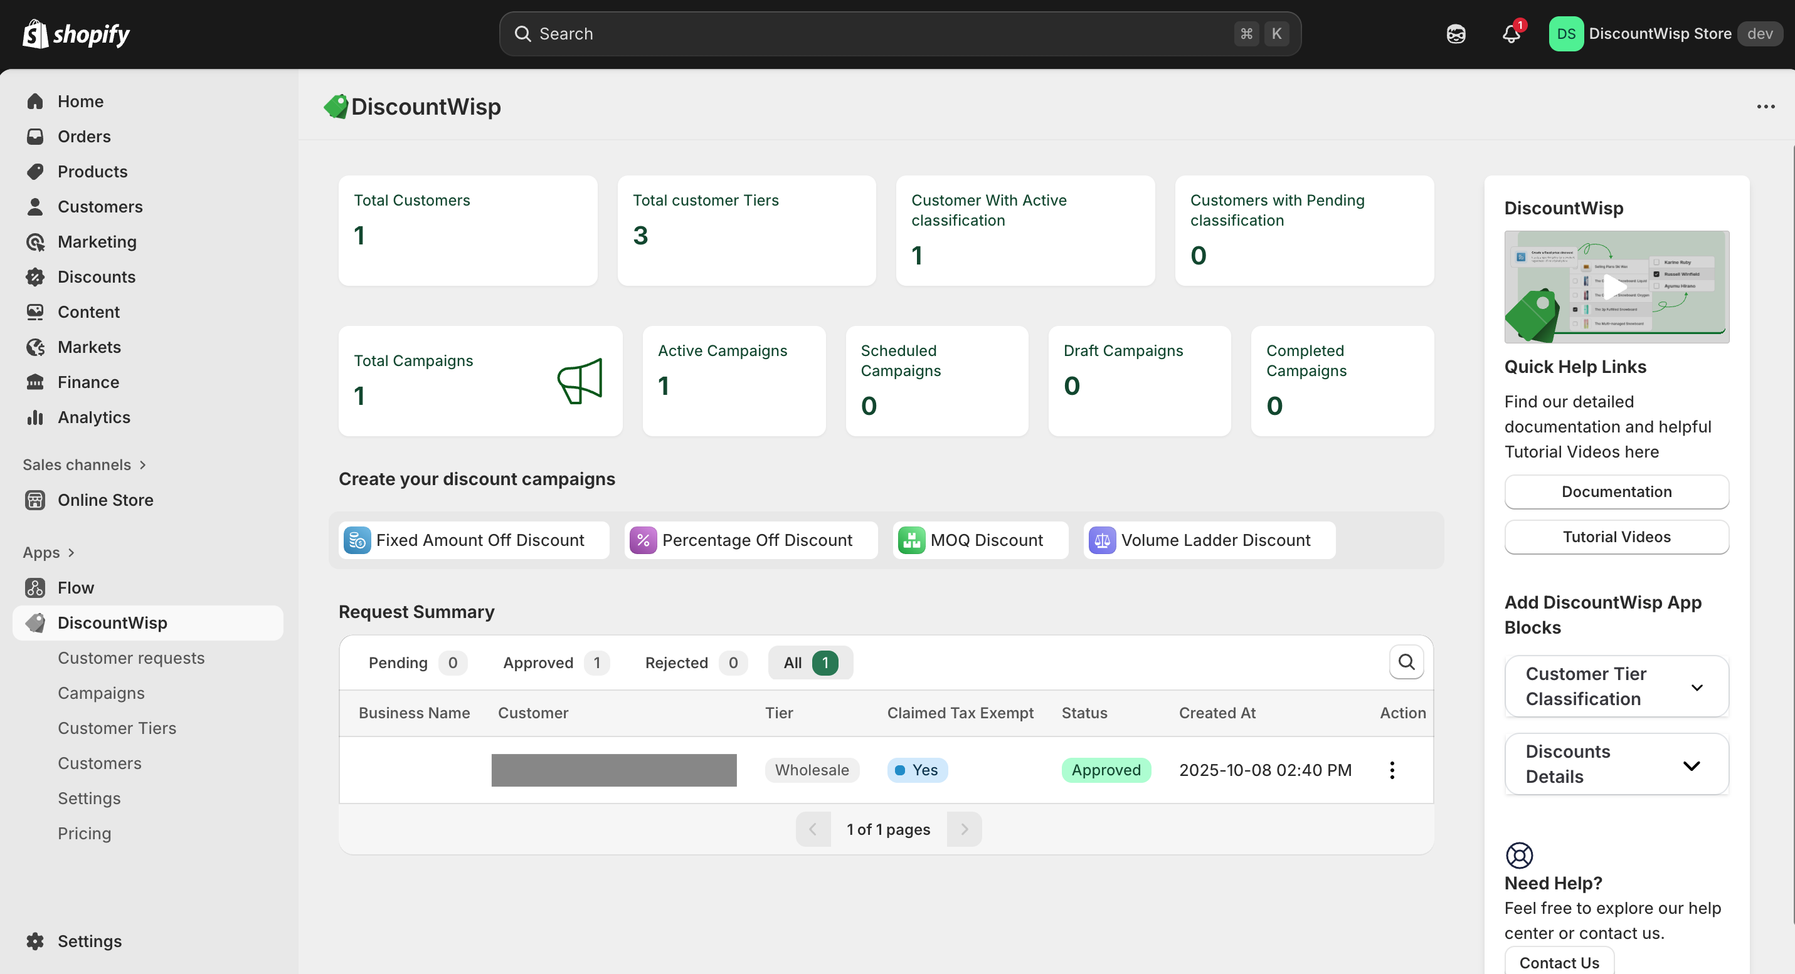Click the three-dot more options menu beside DiscountWisp title
The image size is (1795, 974).
pyautogui.click(x=1765, y=107)
